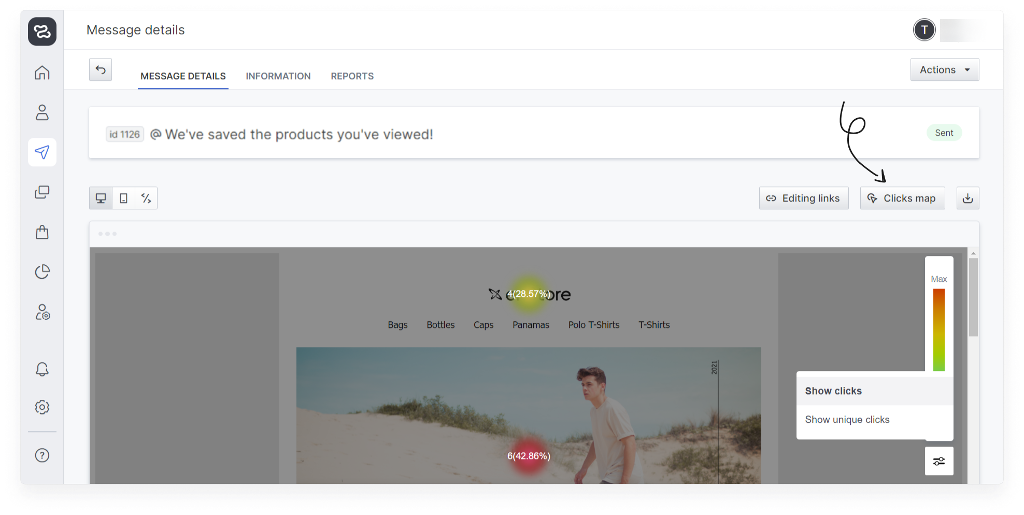Click the heatmap color scale bar
This screenshot has height=515, width=1024.
click(x=939, y=330)
